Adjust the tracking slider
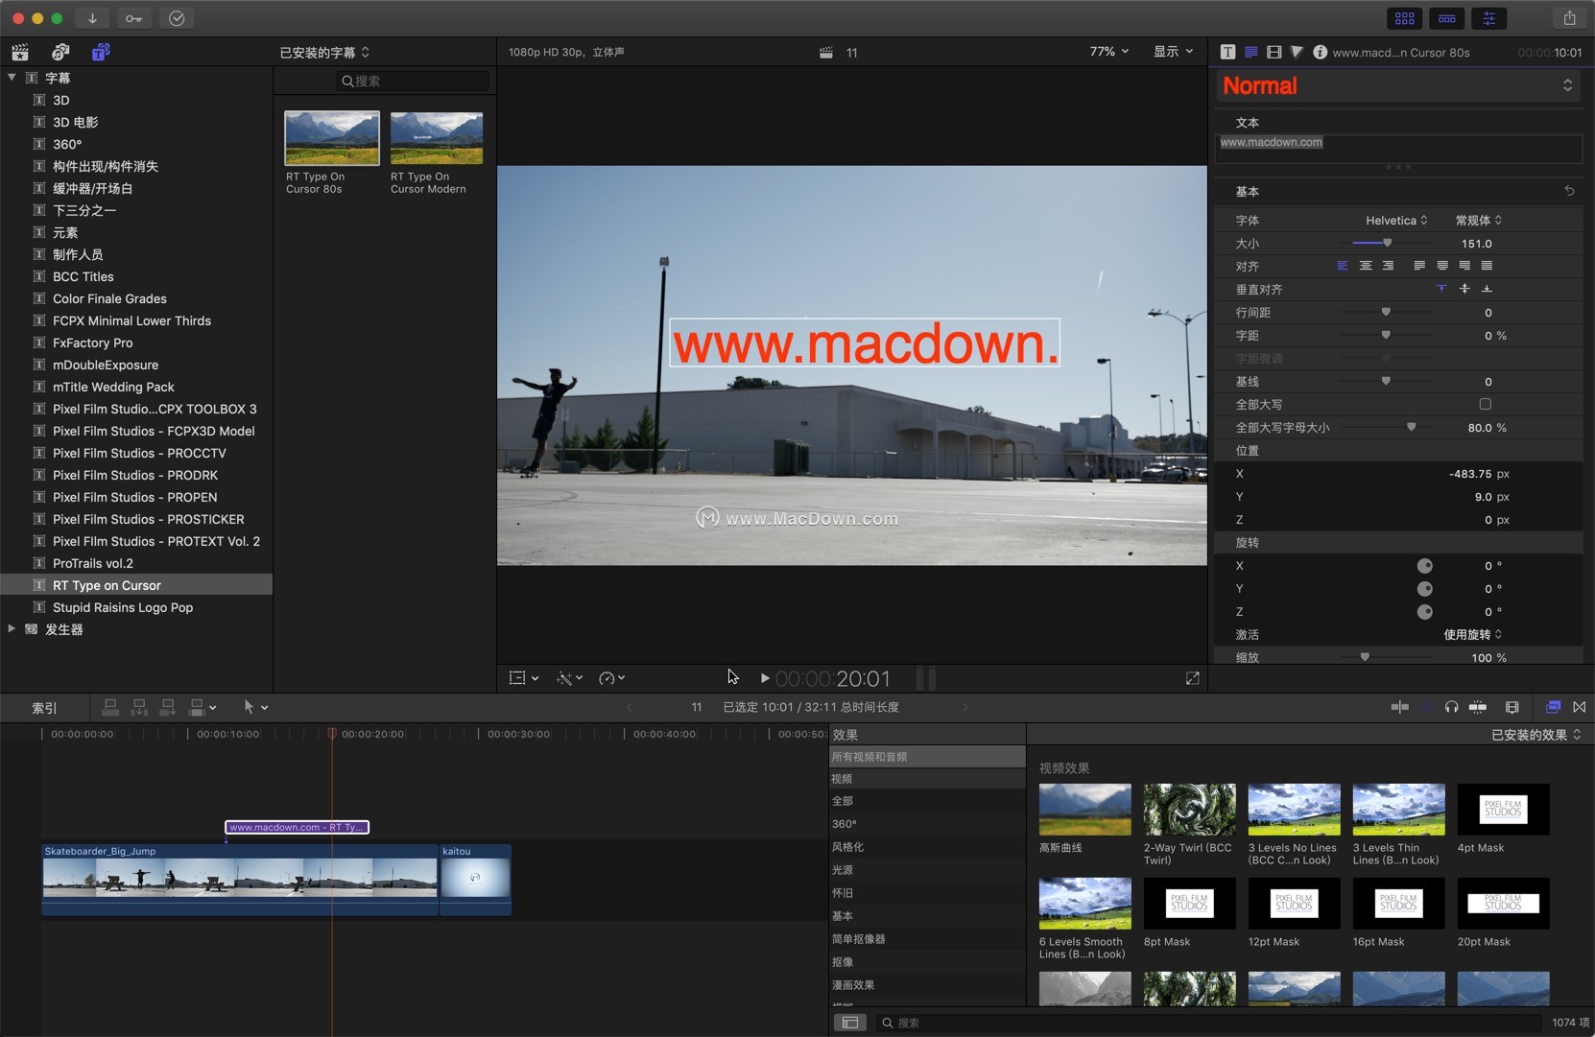Viewport: 1595px width, 1037px height. click(x=1386, y=335)
